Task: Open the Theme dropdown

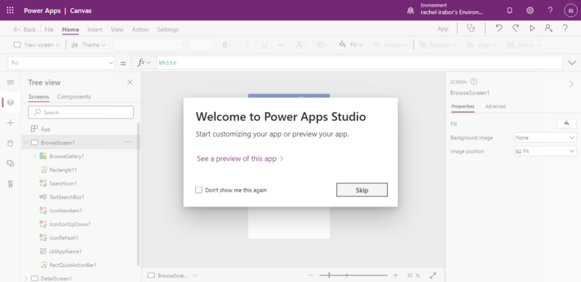Action: pyautogui.click(x=88, y=45)
